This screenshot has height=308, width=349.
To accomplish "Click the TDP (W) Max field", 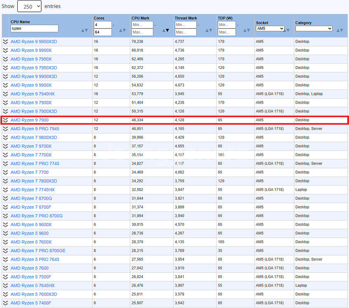I will (x=227, y=32).
